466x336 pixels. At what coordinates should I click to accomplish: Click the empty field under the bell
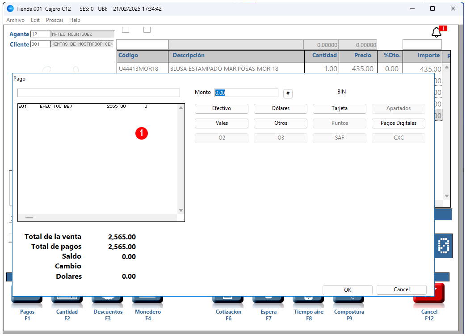[422, 45]
